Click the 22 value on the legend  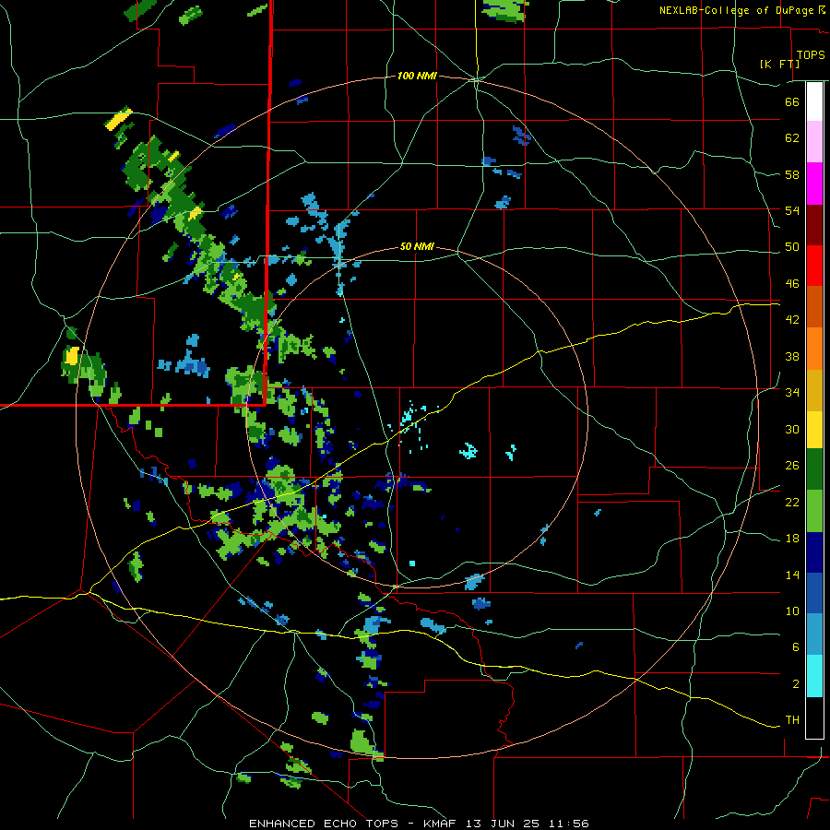792,503
